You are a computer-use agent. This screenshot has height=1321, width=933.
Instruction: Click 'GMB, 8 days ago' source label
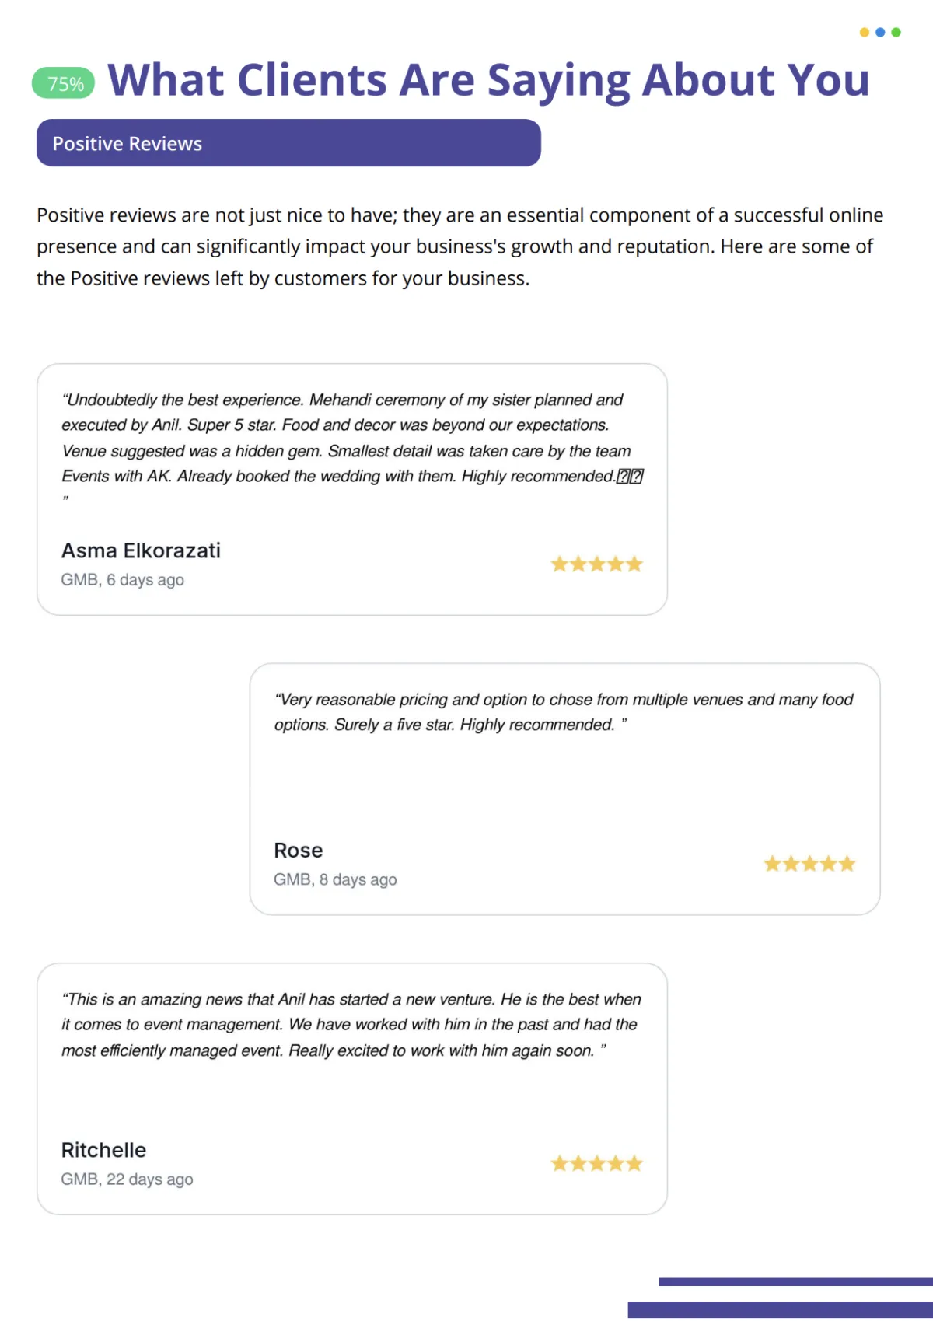pos(335,879)
